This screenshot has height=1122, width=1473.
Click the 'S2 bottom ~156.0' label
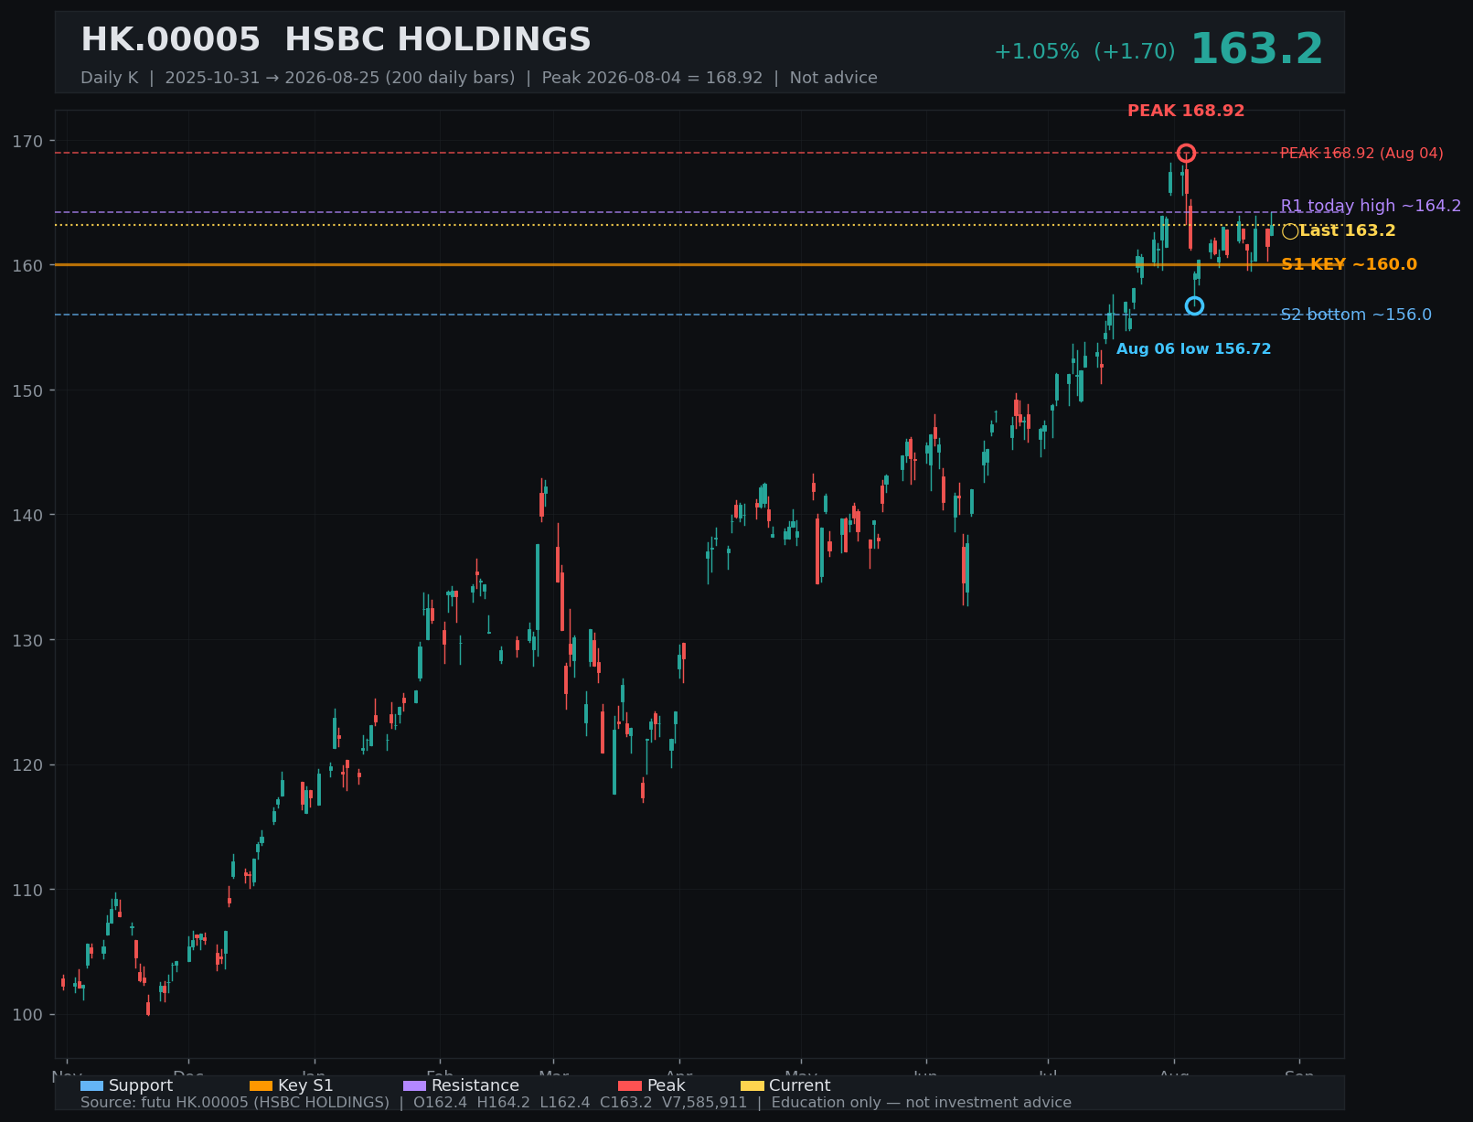point(1356,315)
